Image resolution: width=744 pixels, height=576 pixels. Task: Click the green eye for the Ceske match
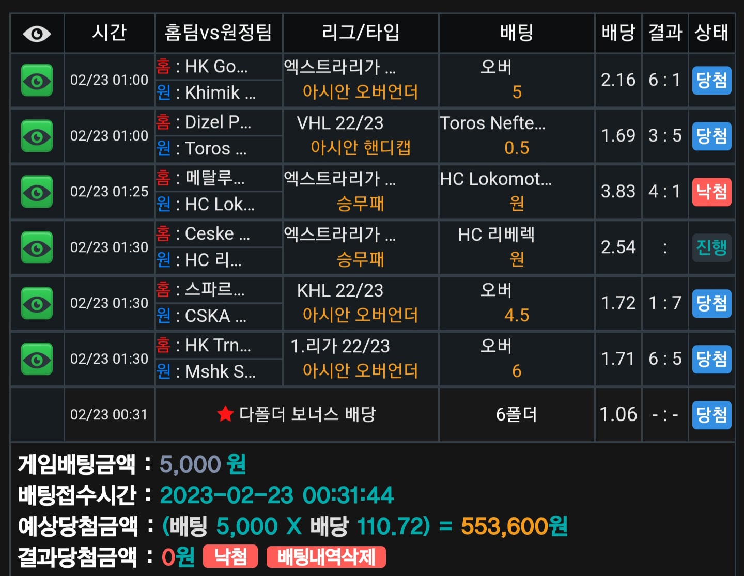tap(37, 247)
